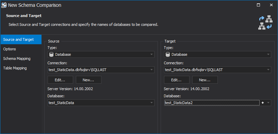Click Source Server Version 14.00.2002 text
The image size is (278, 134).
click(70, 89)
